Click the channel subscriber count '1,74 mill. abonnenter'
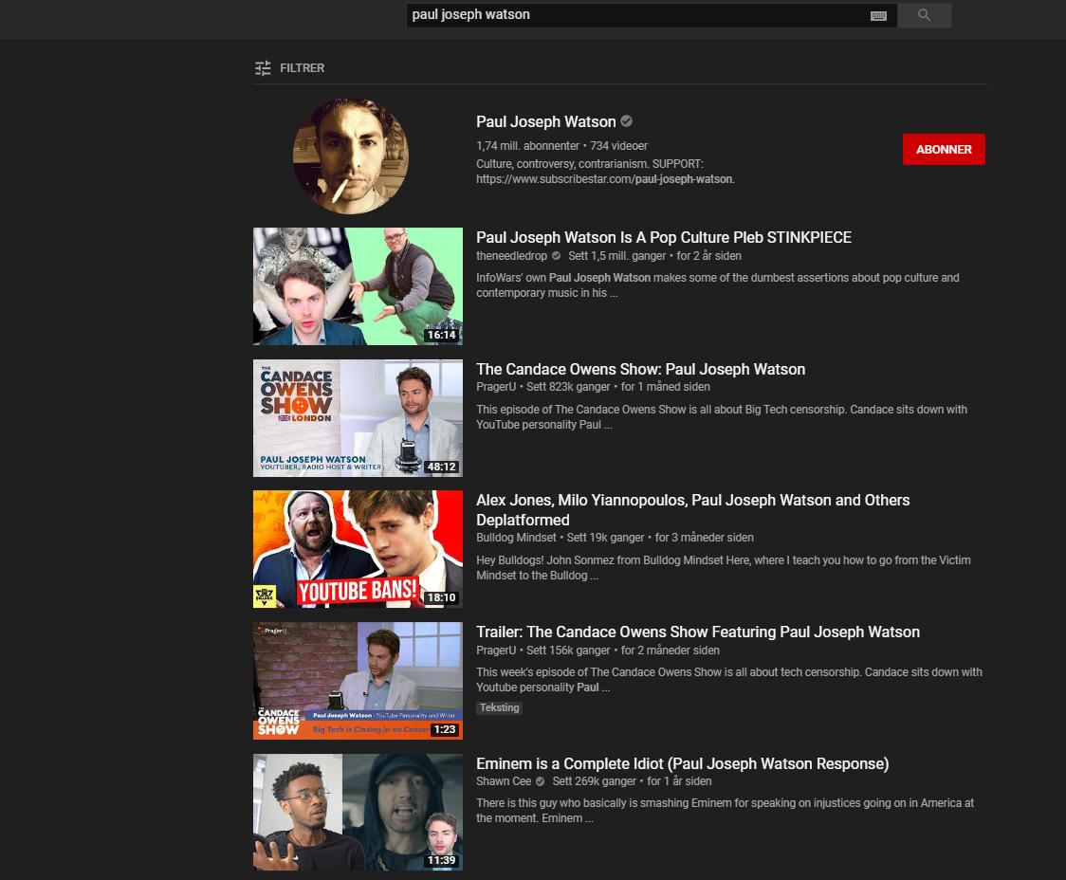Image resolution: width=1066 pixels, height=880 pixels. [x=527, y=145]
